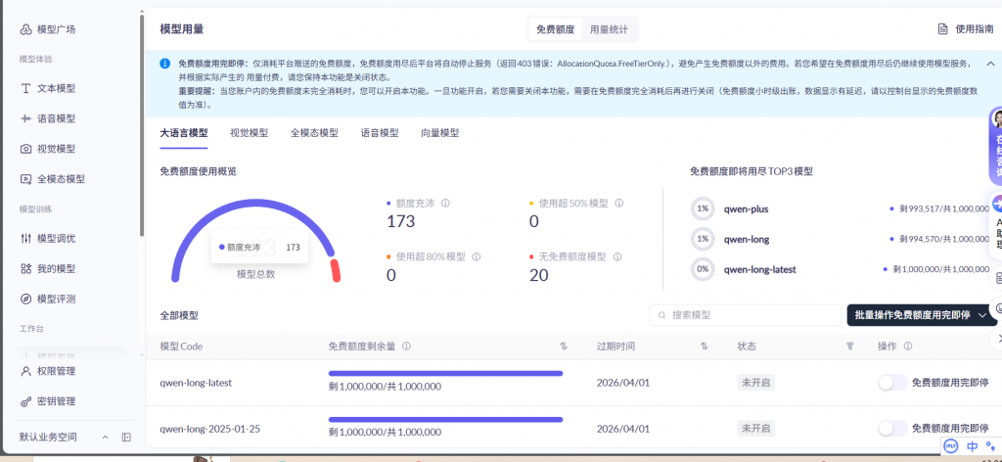Click the sidebar vertical scrollbar
The height and width of the screenshot is (462, 1002).
pyautogui.click(x=142, y=124)
